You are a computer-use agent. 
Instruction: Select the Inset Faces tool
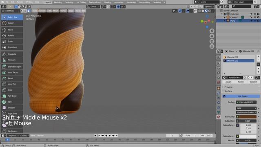[12, 73]
